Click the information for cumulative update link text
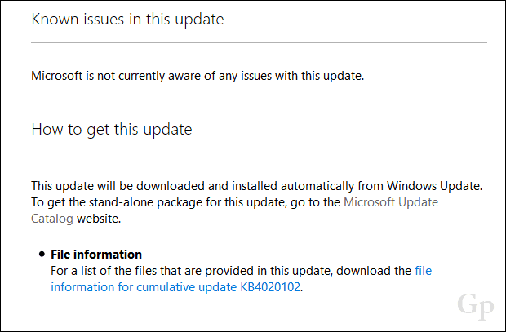This screenshot has height=332, width=506. pos(144,287)
